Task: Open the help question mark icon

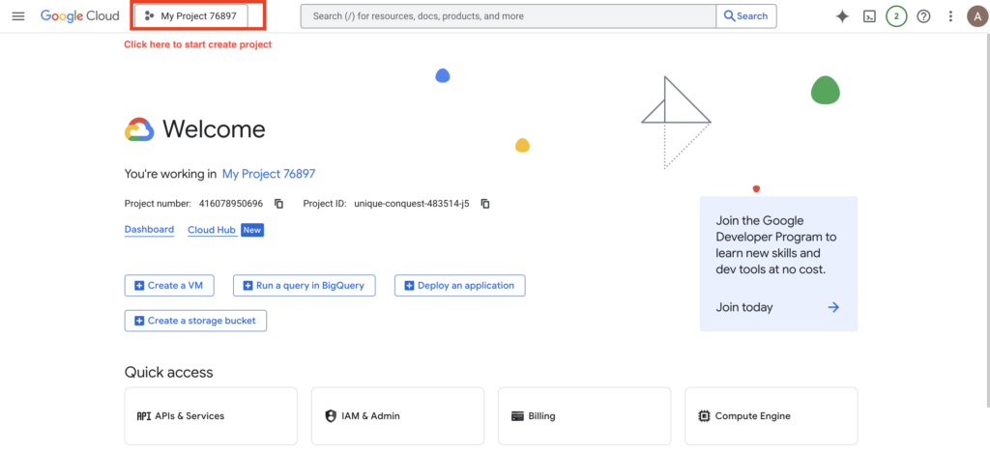Action: [923, 16]
